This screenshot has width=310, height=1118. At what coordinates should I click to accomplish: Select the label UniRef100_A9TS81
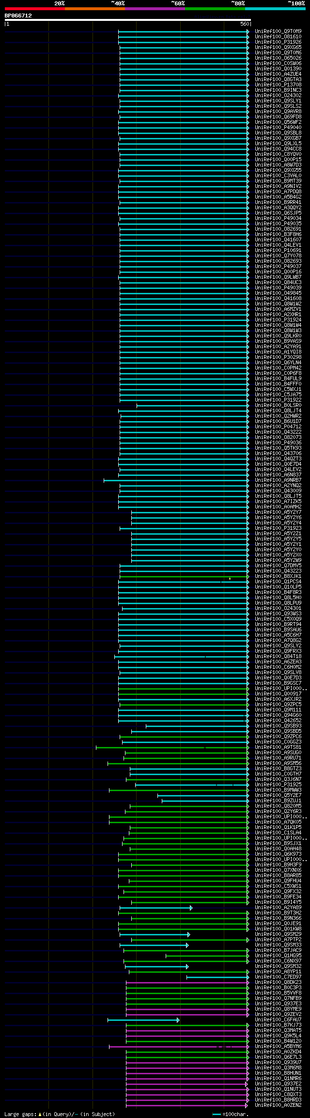coord(278,747)
